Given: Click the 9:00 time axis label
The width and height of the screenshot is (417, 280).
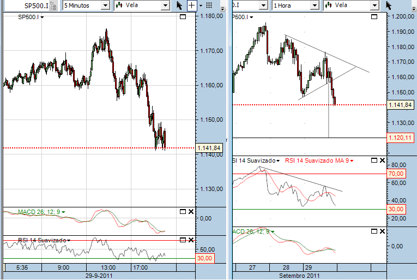Looking at the screenshot, I should click(x=63, y=267).
